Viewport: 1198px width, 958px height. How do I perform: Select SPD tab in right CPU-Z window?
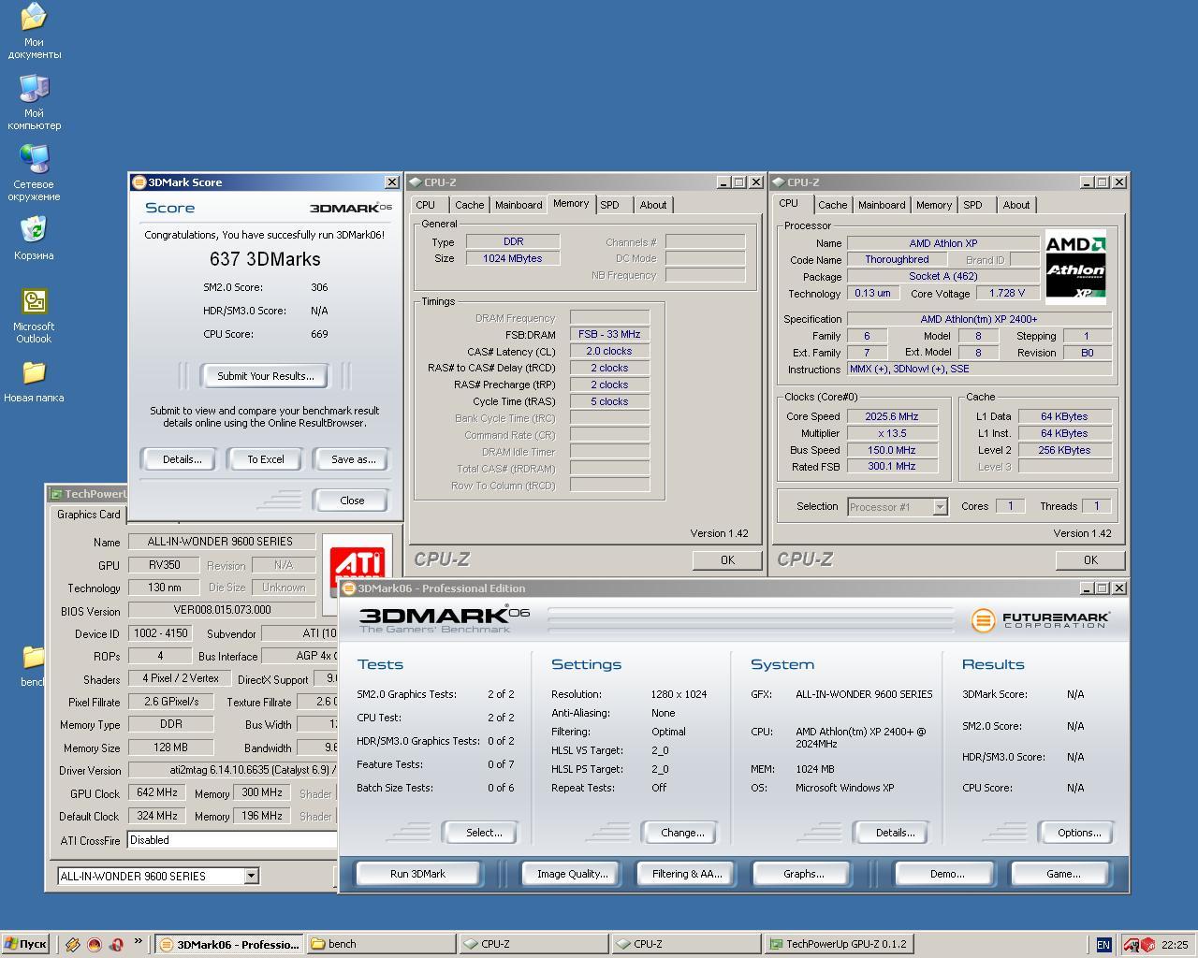point(973,205)
